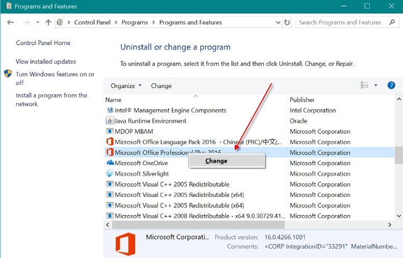Expand the address bar history dropdown
The image size is (403, 258).
(278, 23)
